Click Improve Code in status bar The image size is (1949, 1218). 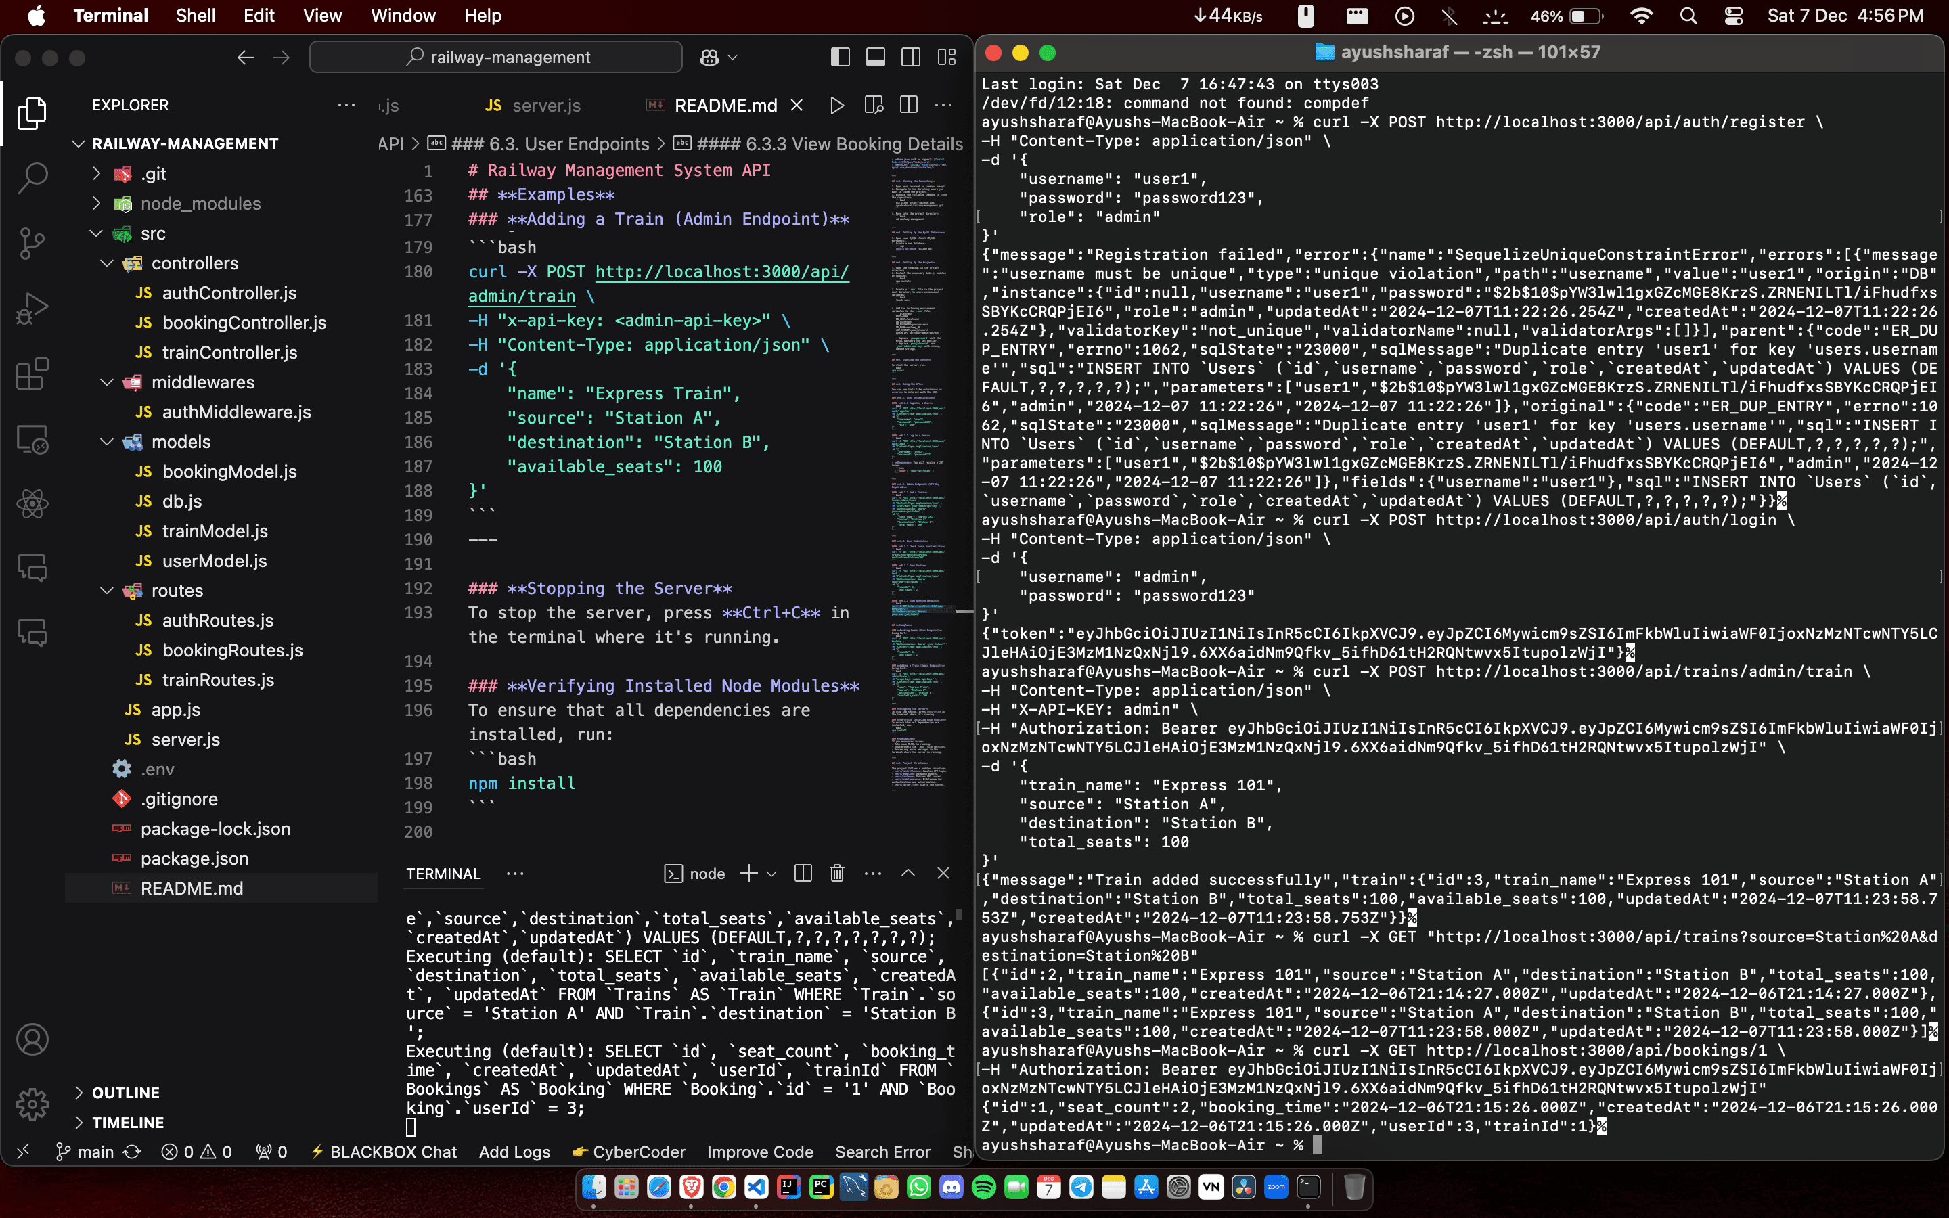pyautogui.click(x=760, y=1152)
